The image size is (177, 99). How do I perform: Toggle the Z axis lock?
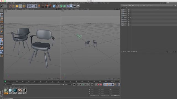[35, 6]
